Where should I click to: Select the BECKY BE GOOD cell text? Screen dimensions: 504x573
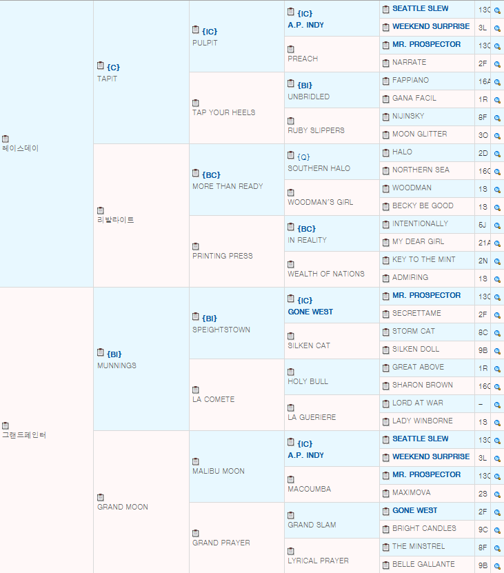[x=423, y=205]
